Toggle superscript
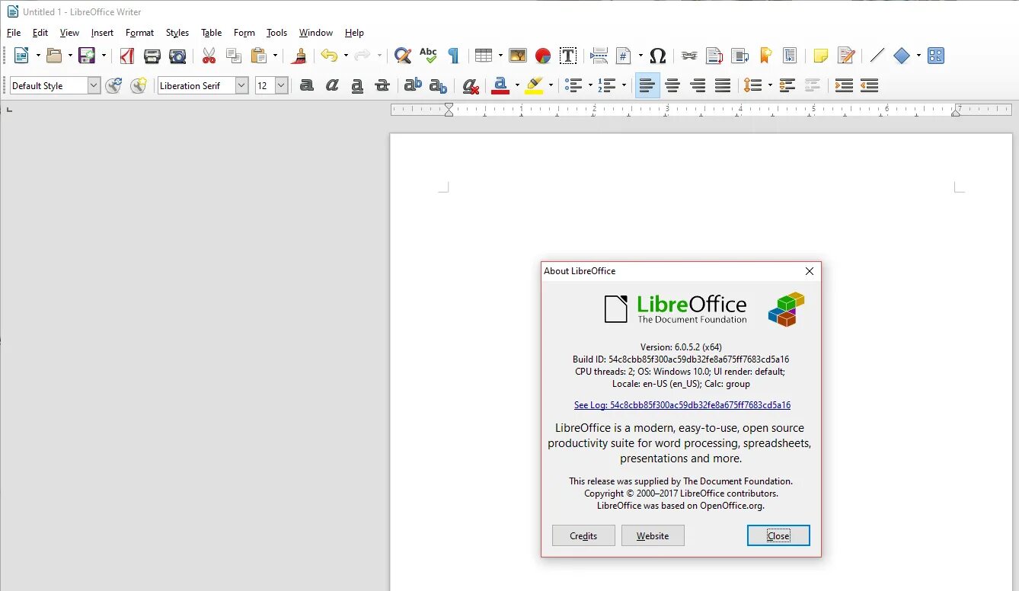 click(x=413, y=86)
